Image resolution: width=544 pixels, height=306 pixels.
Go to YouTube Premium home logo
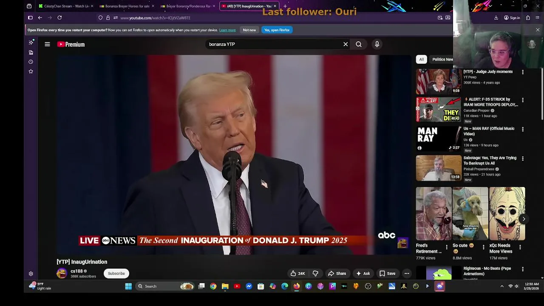click(x=71, y=44)
